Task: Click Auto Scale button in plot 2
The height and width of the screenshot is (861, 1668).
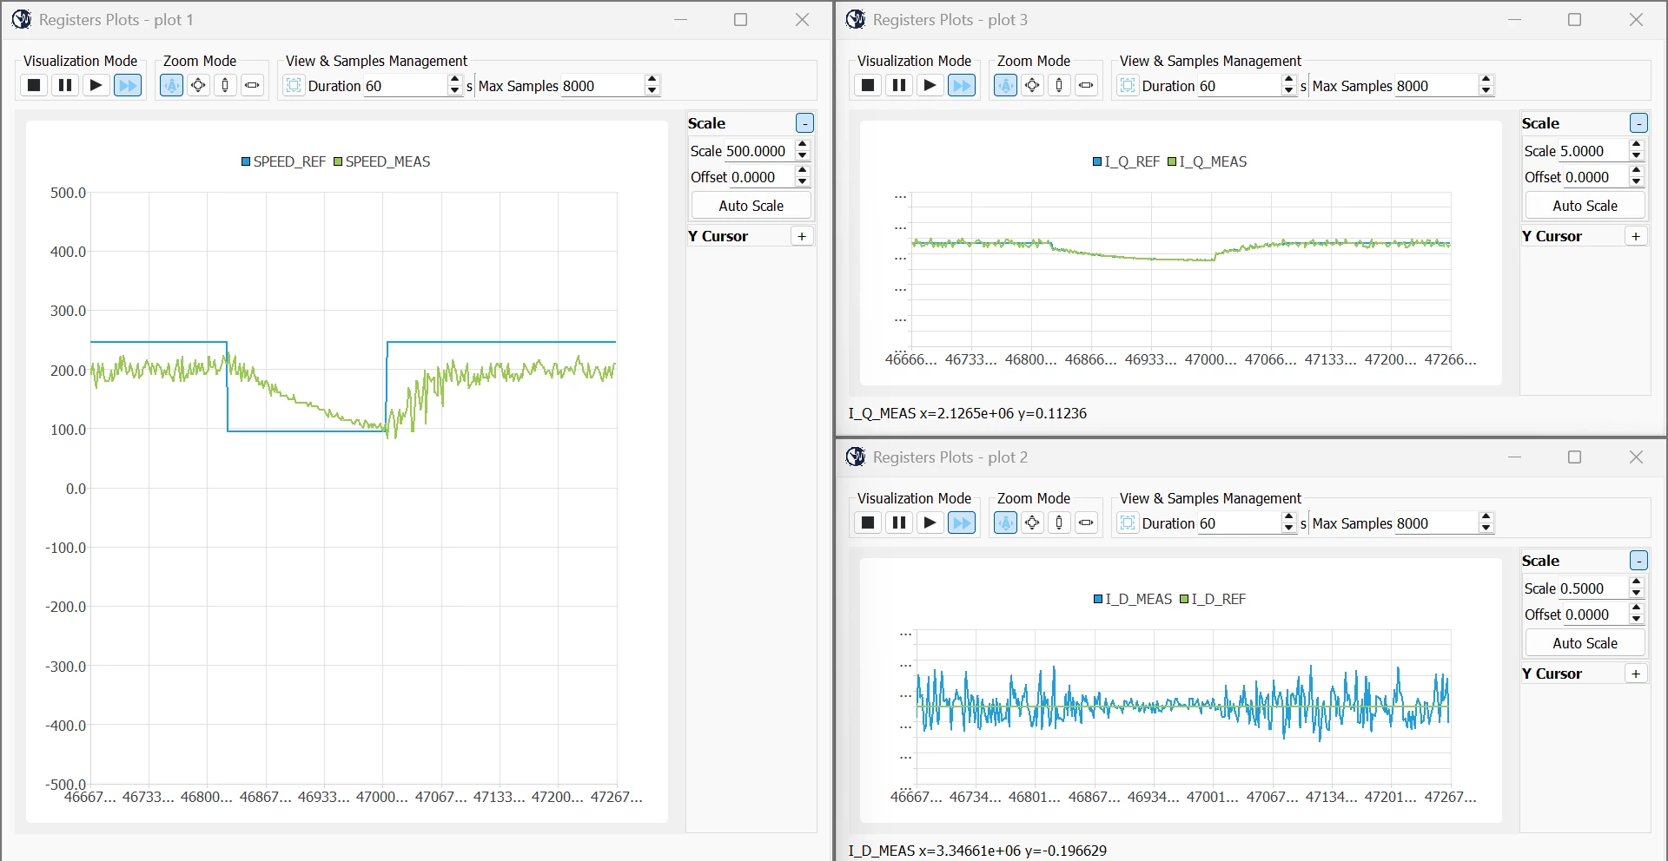Action: 1585,643
